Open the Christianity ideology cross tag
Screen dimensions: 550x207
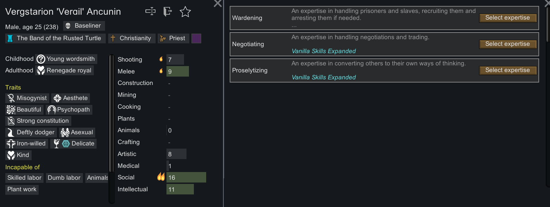[x=132, y=38]
